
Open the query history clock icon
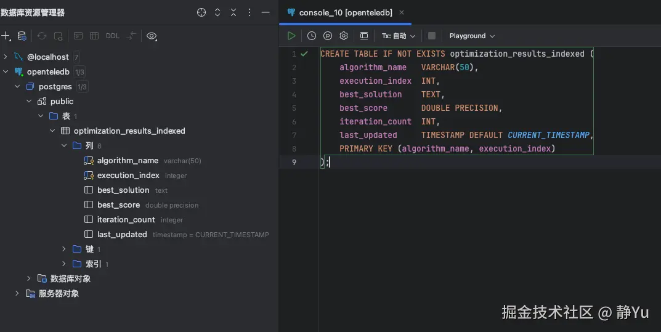pyautogui.click(x=312, y=36)
